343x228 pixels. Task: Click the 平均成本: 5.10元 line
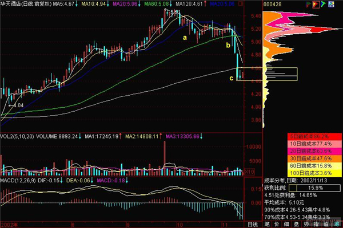tap(284, 203)
